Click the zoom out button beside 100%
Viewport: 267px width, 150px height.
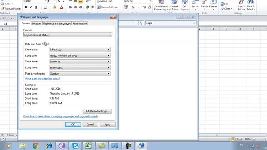254,139
